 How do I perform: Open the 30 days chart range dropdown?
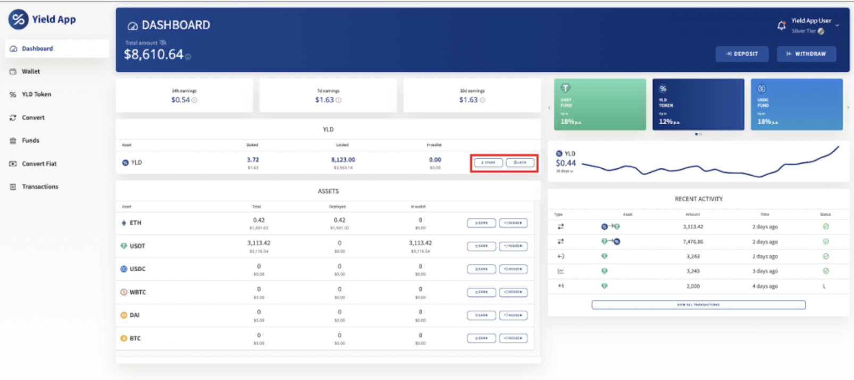click(x=565, y=171)
